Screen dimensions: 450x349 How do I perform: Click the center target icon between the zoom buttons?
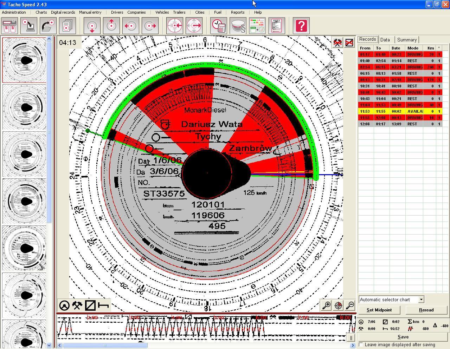(x=338, y=305)
